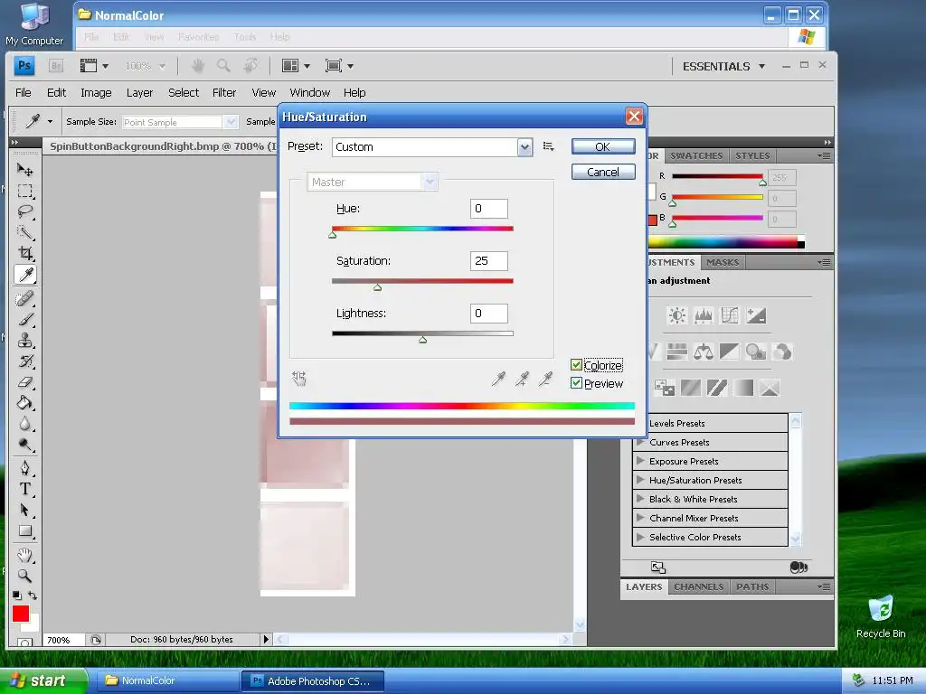926x694 pixels.
Task: Click the Exposure adjustment icon
Action: point(756,315)
